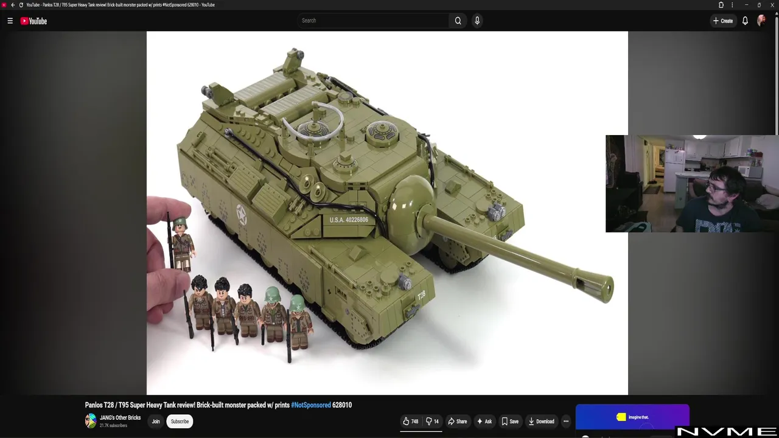This screenshot has width=779, height=438.
Task: Open the Create upload menu
Action: (723, 21)
